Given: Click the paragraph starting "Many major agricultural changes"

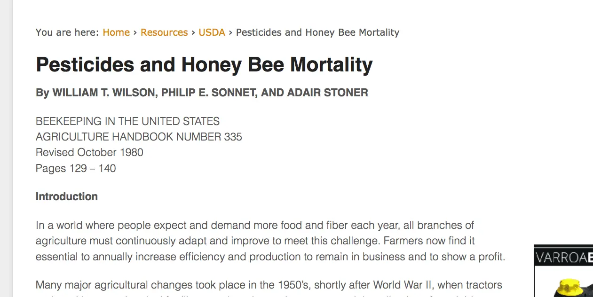Looking at the screenshot, I should click(269, 285).
